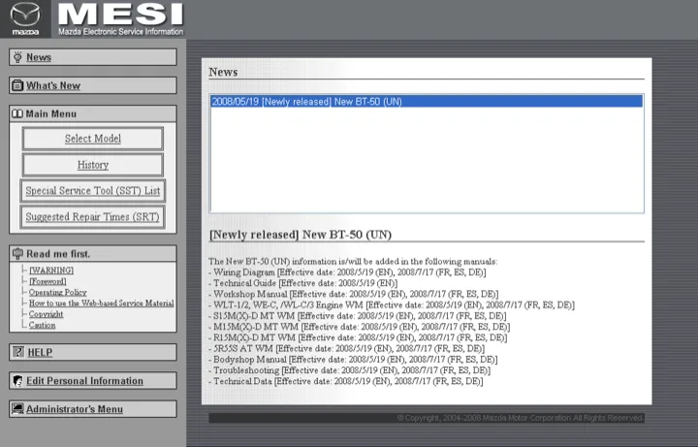Open Edit Personal Information
This screenshot has width=698, height=447.
(84, 381)
